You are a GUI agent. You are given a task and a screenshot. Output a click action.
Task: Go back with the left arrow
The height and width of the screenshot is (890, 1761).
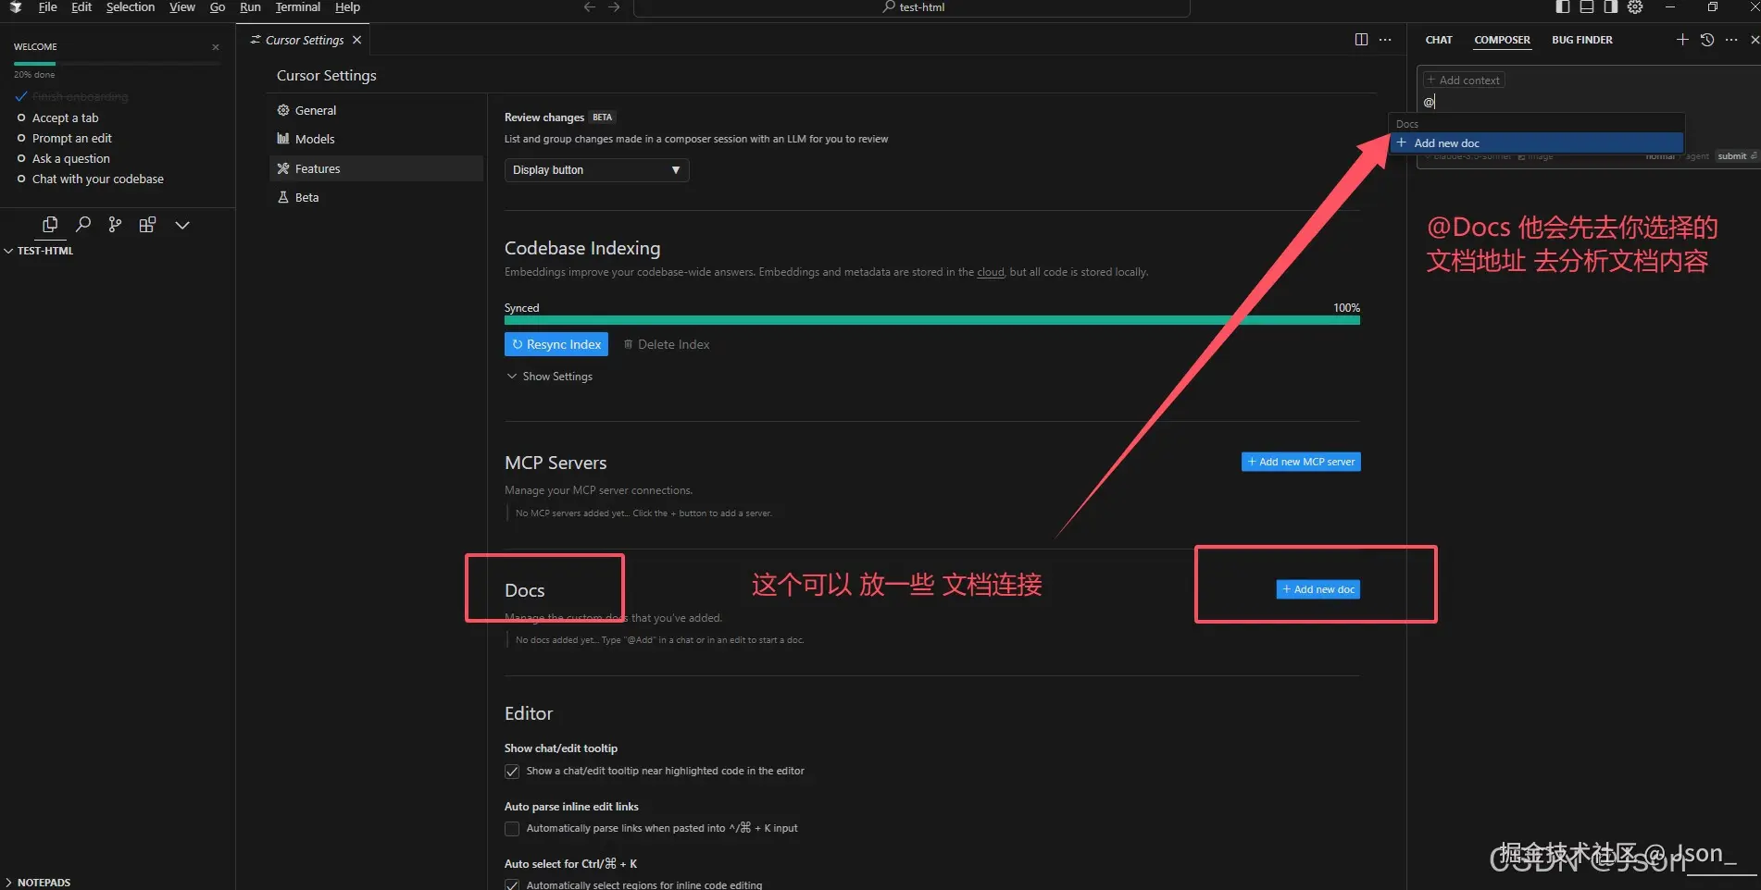click(590, 7)
